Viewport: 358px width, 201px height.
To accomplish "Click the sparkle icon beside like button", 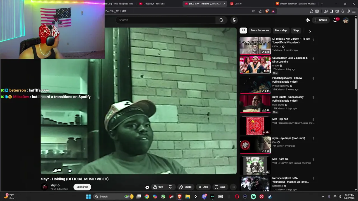I will 147,187.
